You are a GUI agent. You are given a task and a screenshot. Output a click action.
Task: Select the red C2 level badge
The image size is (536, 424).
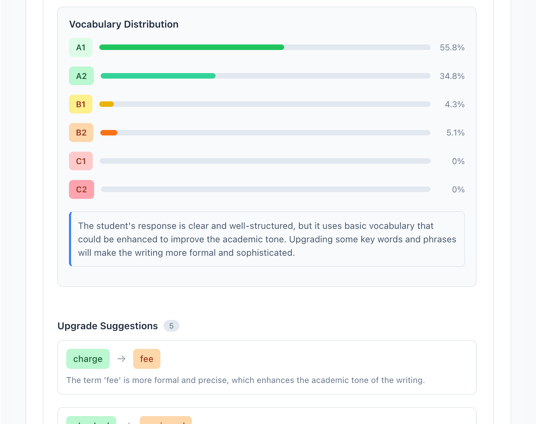click(81, 189)
